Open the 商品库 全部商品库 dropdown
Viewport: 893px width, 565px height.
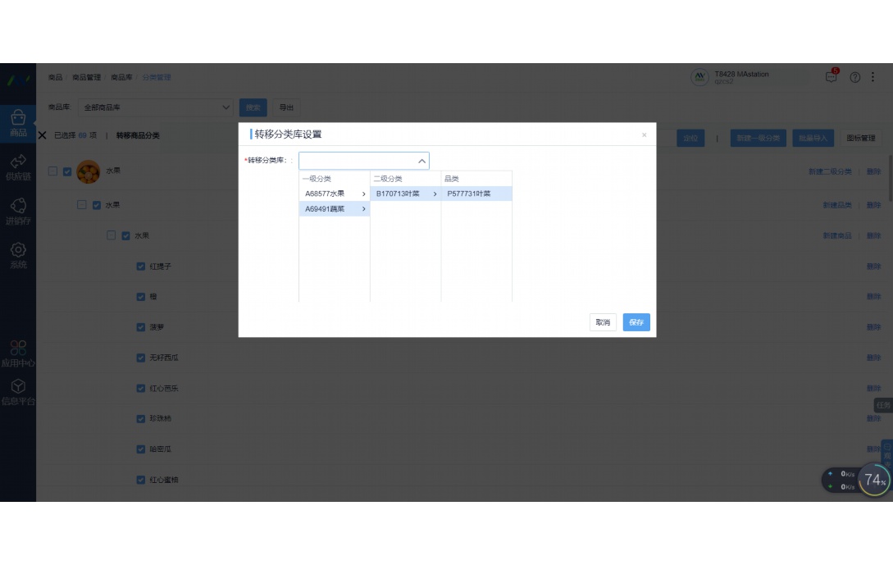point(157,107)
